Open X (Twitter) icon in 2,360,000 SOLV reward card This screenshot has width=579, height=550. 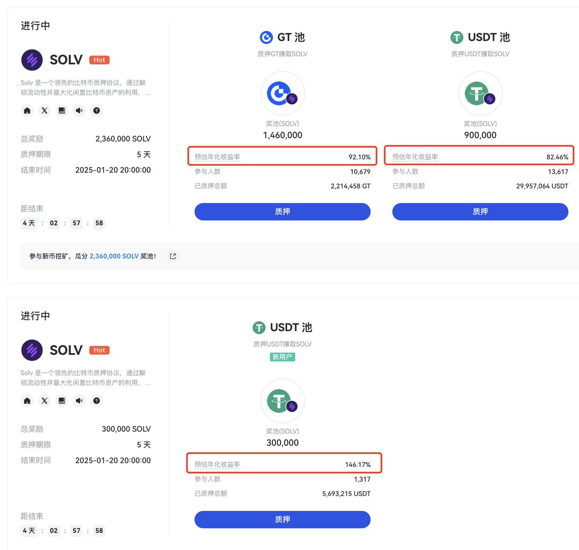point(44,111)
